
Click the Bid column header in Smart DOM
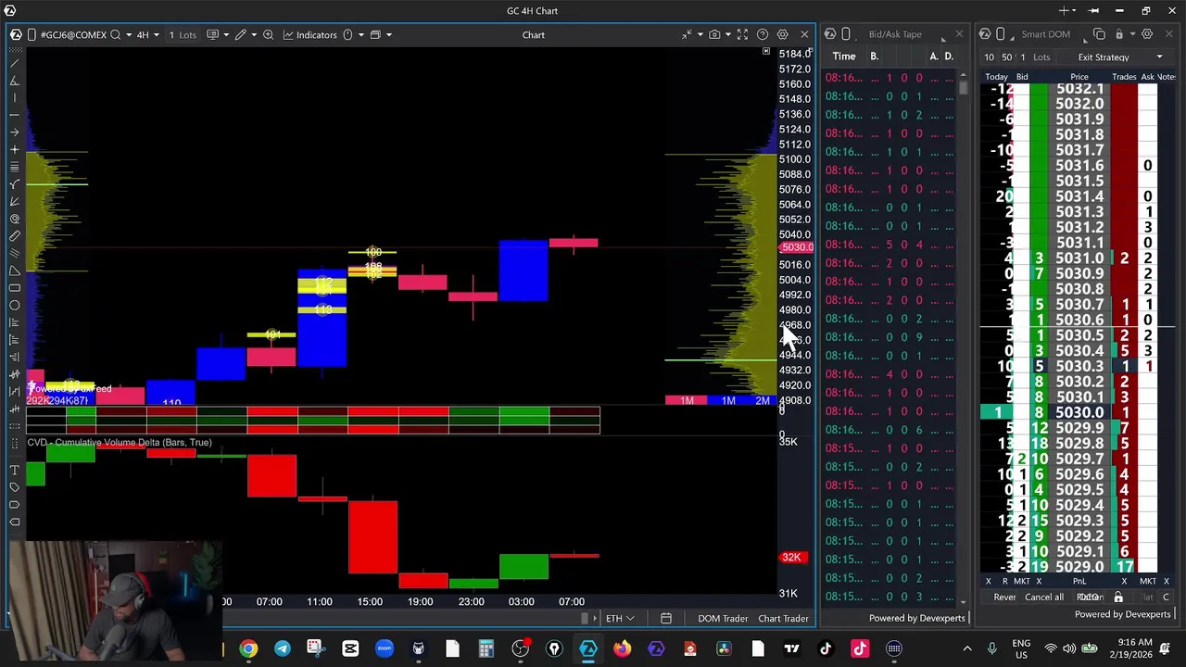click(x=1022, y=77)
